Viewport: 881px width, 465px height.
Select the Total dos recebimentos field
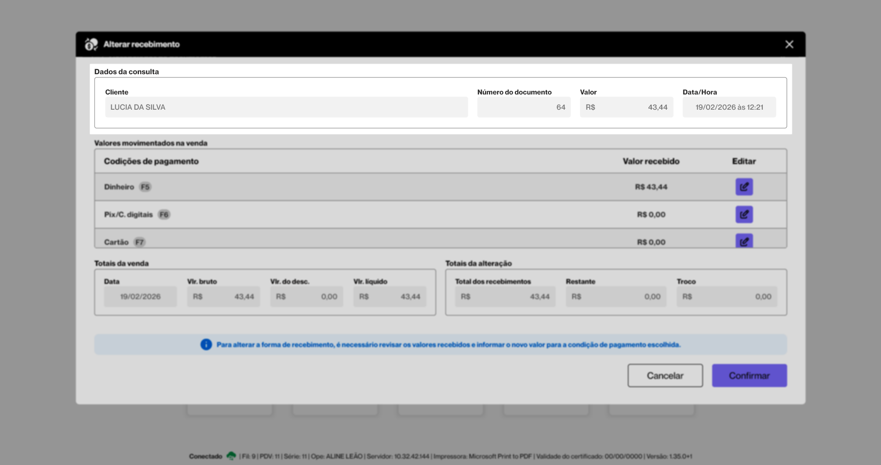point(505,296)
